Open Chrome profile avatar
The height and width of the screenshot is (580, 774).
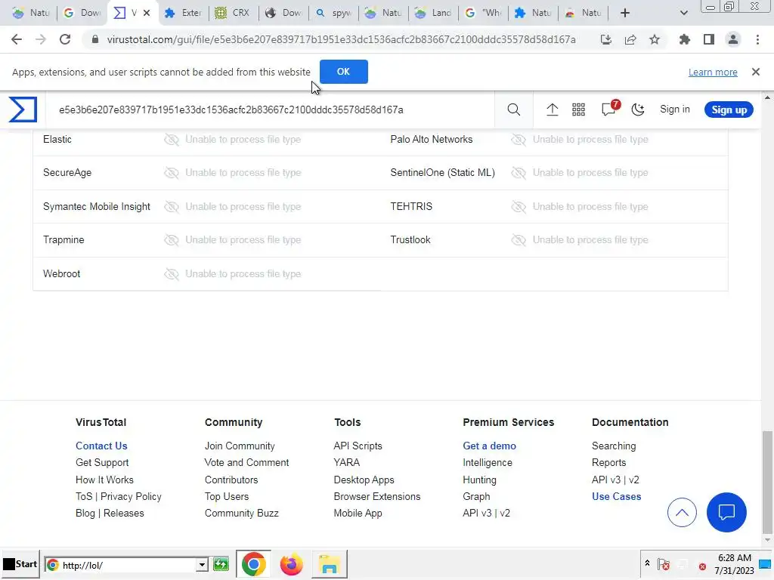click(733, 39)
